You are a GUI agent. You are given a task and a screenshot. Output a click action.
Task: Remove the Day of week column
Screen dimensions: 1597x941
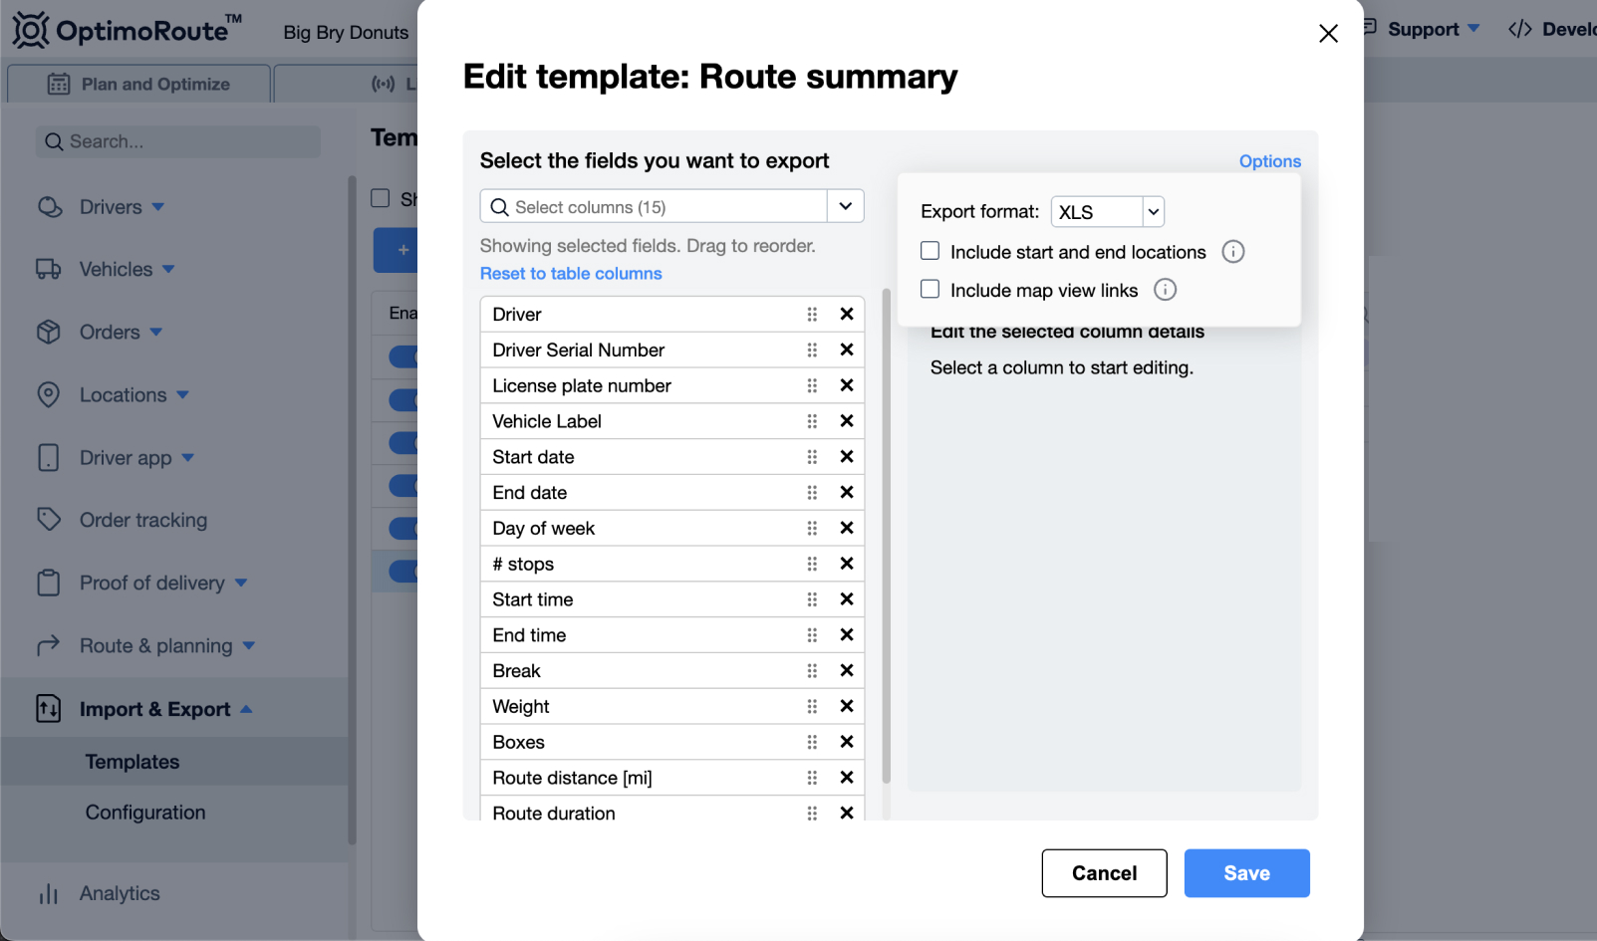(846, 528)
